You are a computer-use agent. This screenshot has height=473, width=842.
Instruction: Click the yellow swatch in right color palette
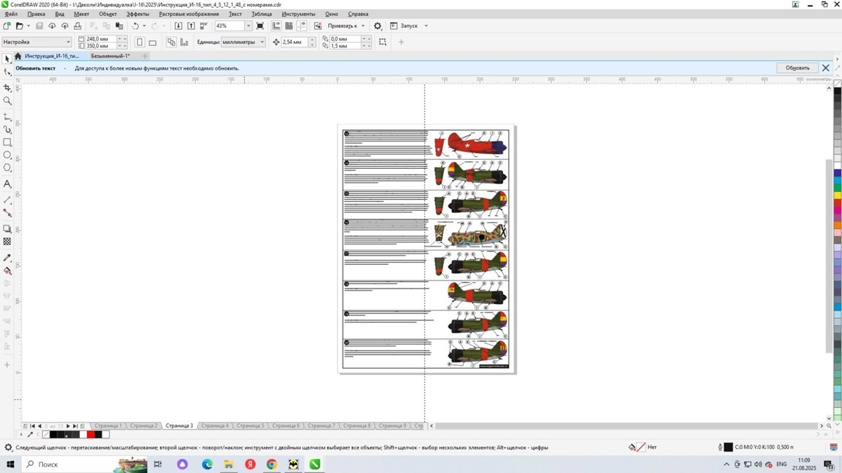click(837, 196)
